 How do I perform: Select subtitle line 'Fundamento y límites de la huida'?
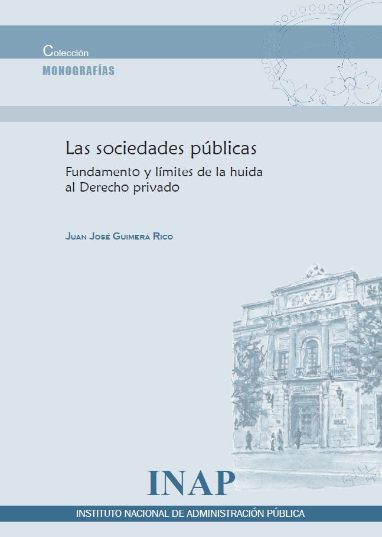[164, 173]
